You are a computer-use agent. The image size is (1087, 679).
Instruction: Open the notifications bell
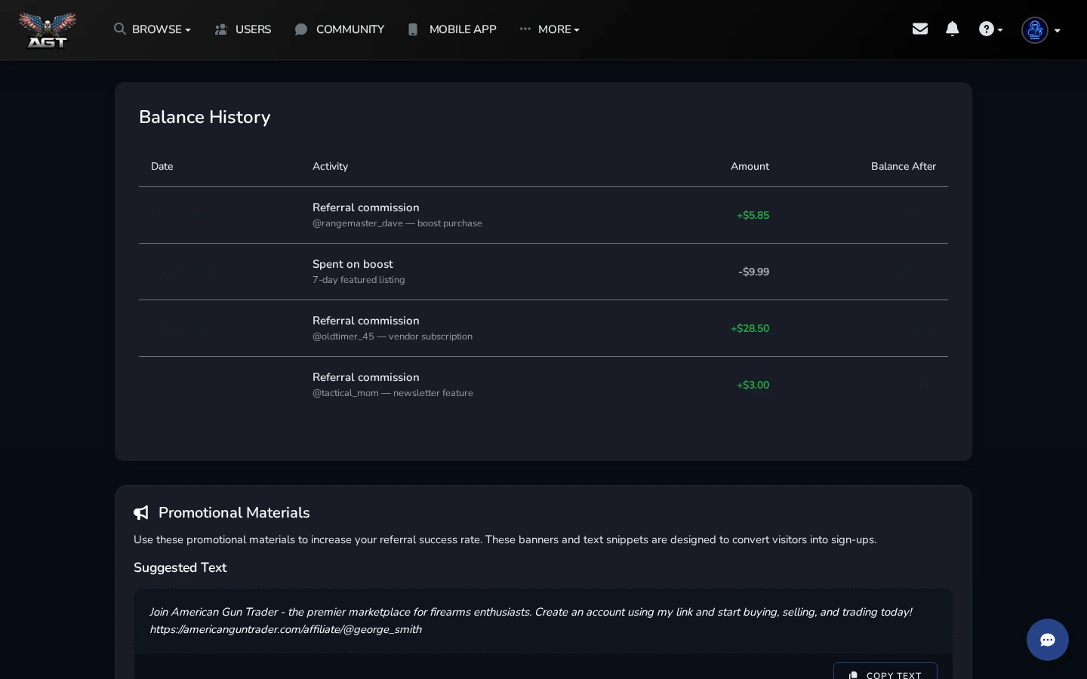pos(953,29)
